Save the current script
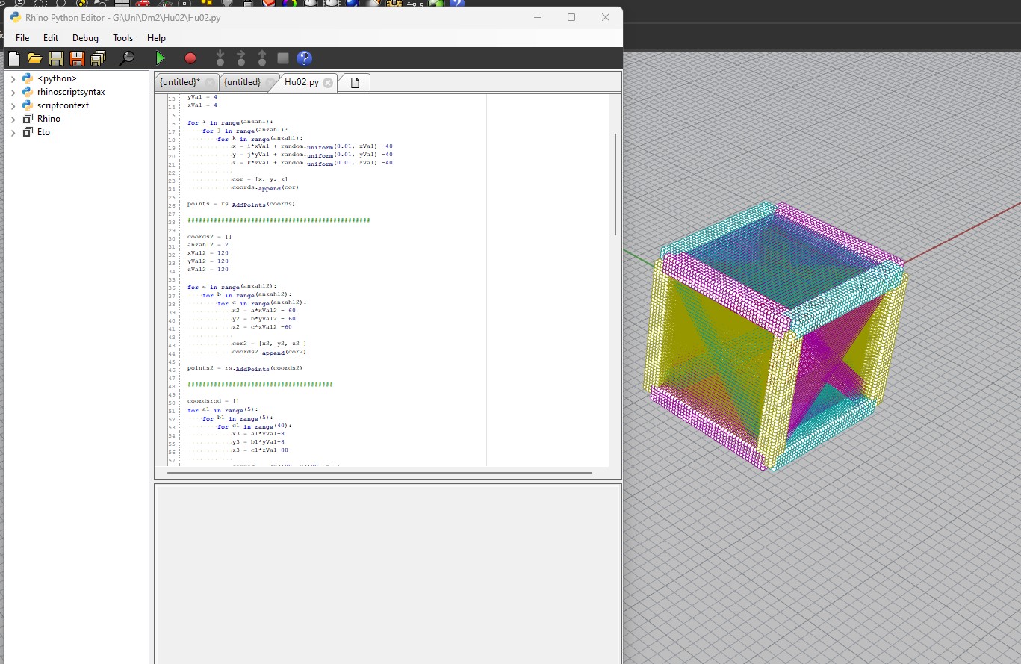 (x=55, y=58)
